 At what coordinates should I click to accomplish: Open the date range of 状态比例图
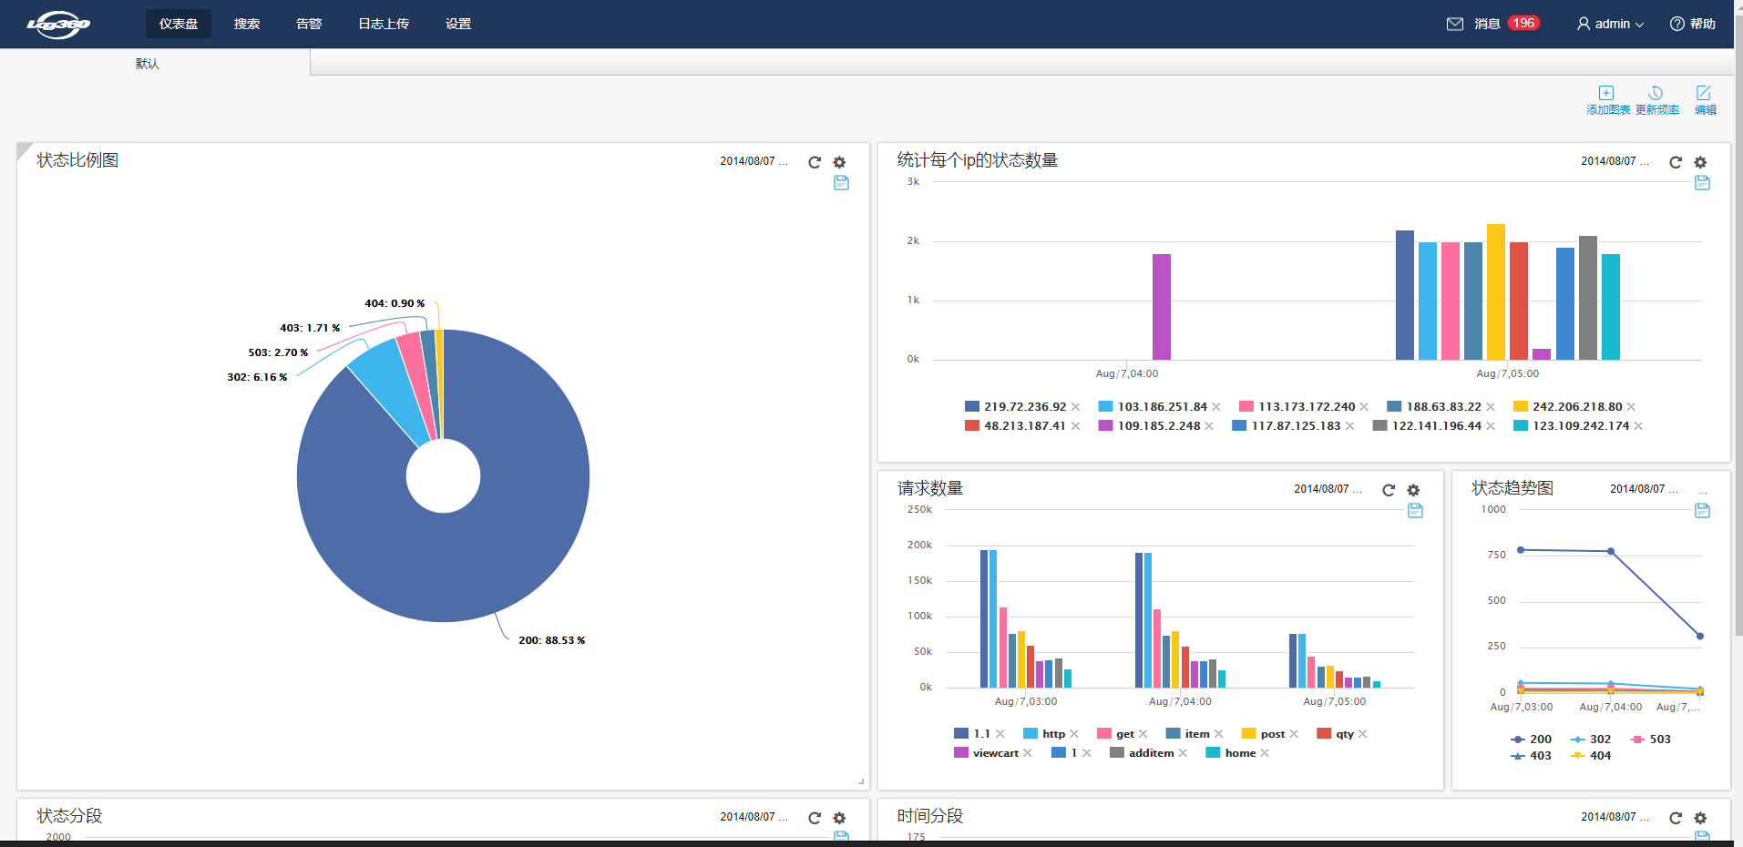click(x=754, y=161)
